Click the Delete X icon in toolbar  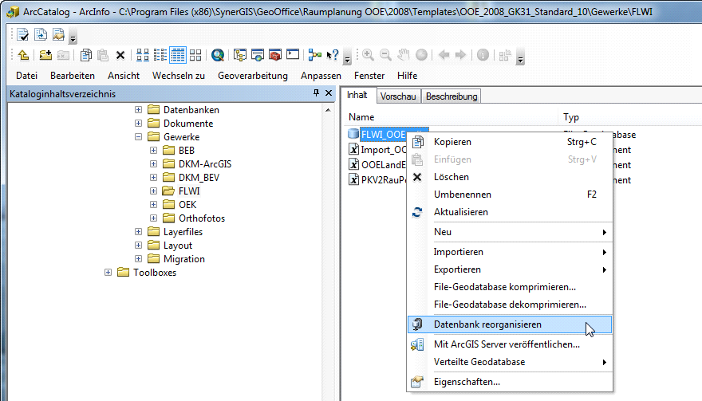120,55
